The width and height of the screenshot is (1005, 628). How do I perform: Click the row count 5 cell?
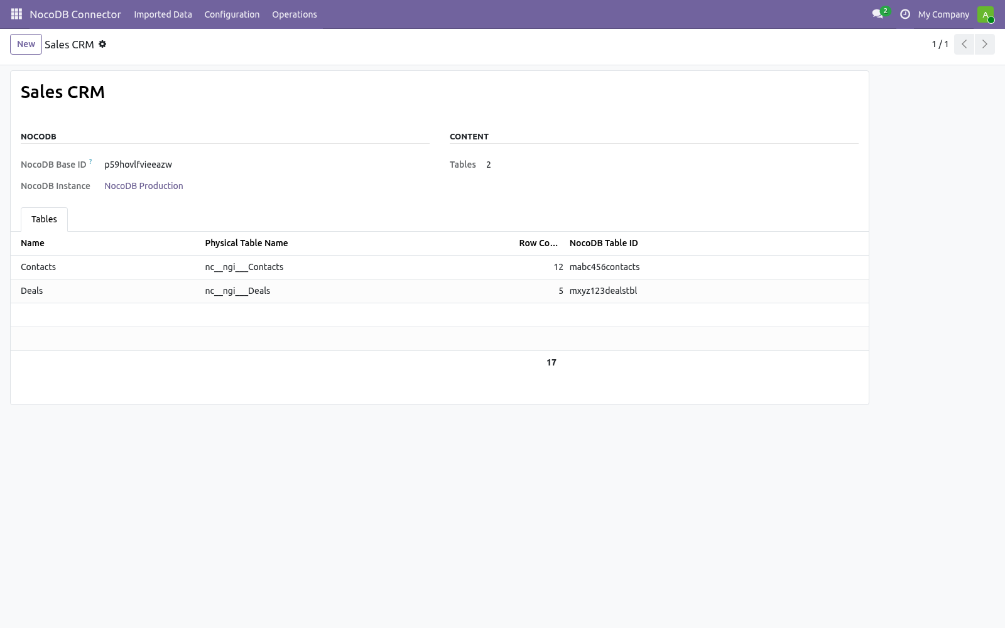pos(561,291)
